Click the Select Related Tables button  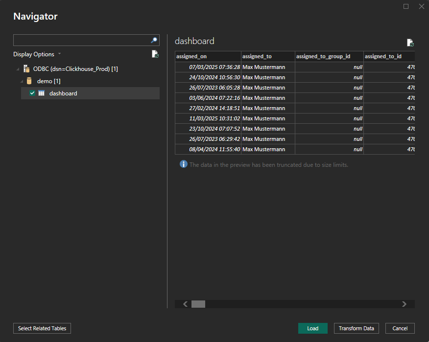[42, 328]
